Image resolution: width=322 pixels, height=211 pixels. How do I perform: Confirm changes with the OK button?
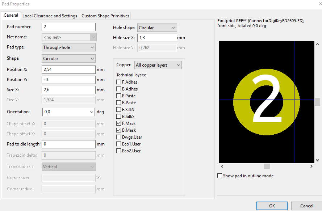tap(272, 206)
